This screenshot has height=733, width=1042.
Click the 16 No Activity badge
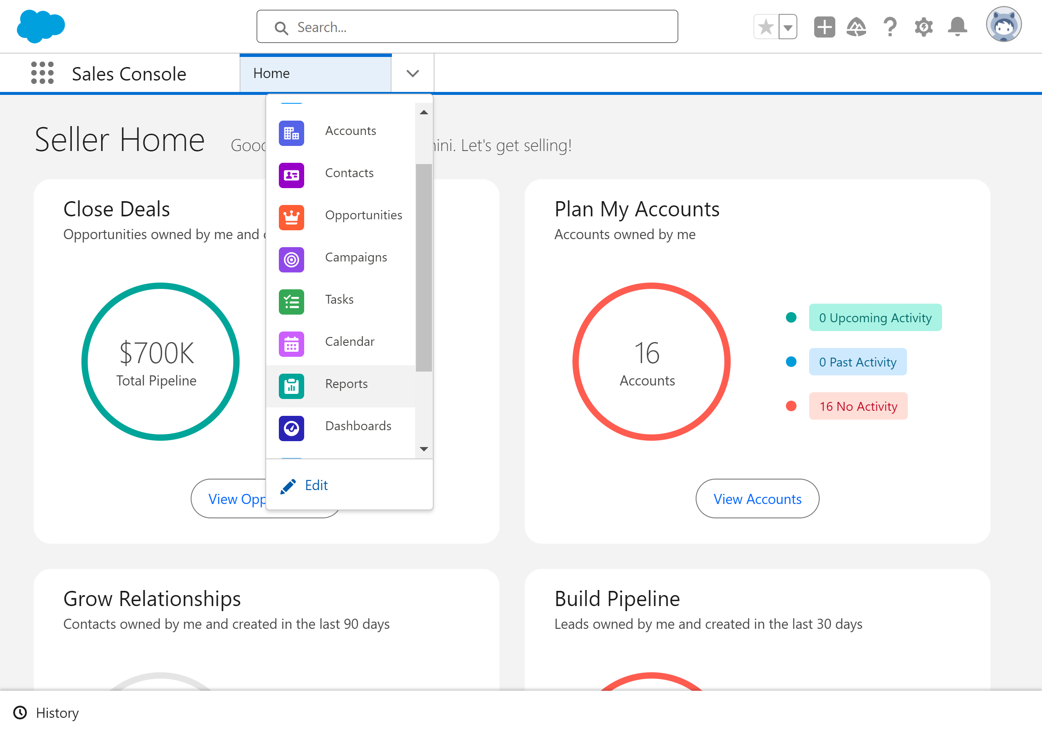[x=858, y=406]
